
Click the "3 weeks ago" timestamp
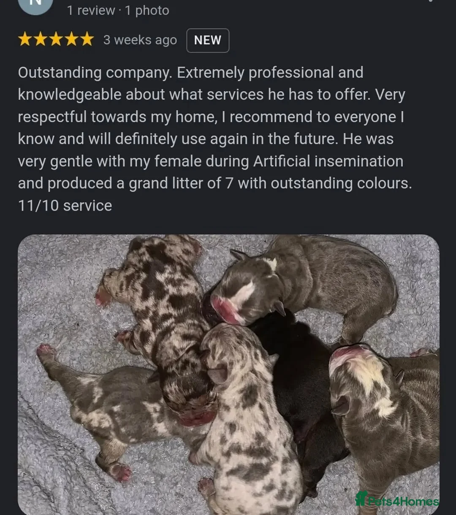click(140, 40)
